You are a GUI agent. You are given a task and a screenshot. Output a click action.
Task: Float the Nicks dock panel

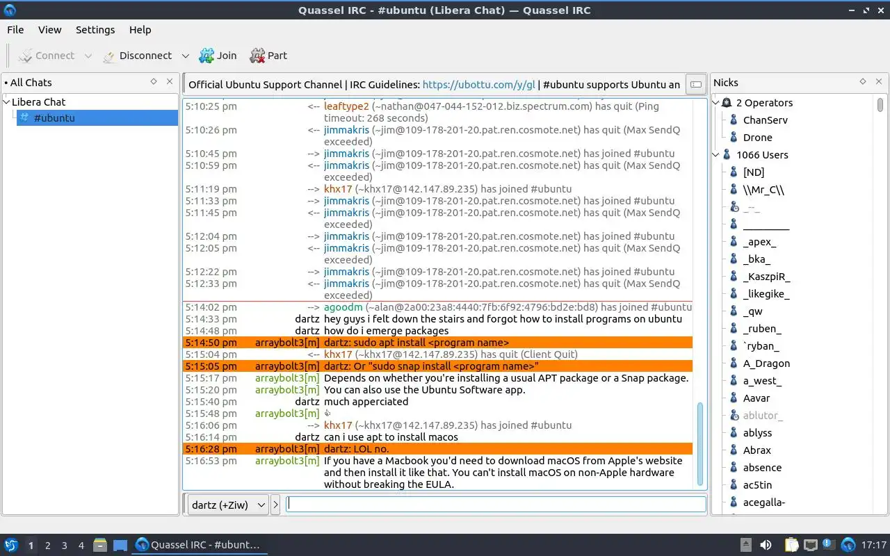(863, 82)
